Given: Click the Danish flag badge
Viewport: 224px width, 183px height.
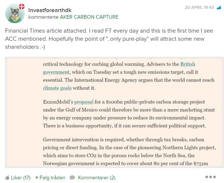Looking at the screenshot, I should coord(22,6).
